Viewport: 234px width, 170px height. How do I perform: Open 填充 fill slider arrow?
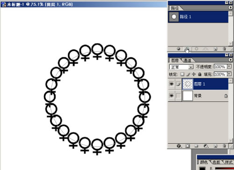(x=229, y=74)
